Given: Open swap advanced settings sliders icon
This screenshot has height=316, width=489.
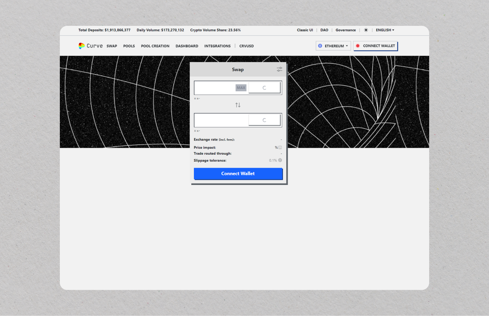Looking at the screenshot, I should (x=280, y=69).
